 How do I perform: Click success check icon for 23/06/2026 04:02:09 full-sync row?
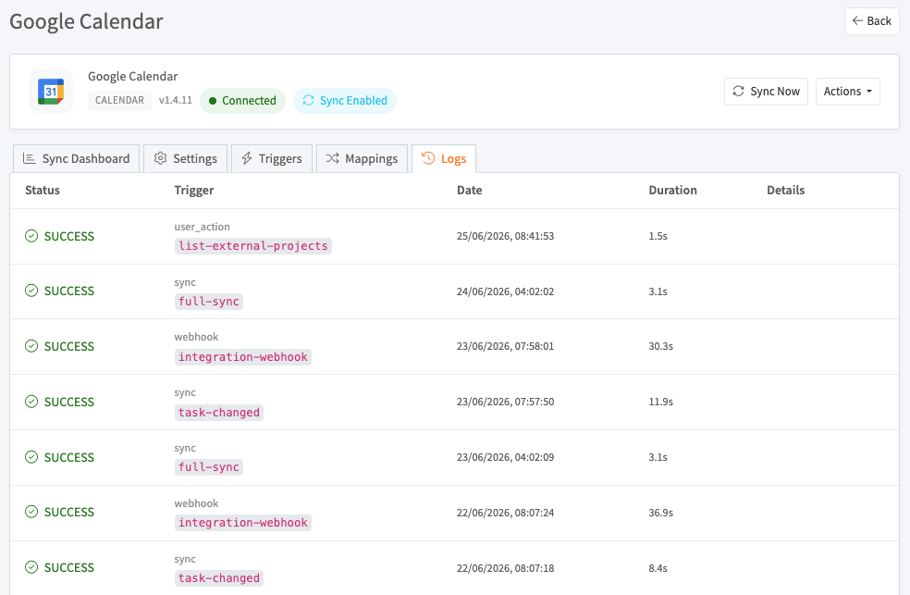[31, 457]
